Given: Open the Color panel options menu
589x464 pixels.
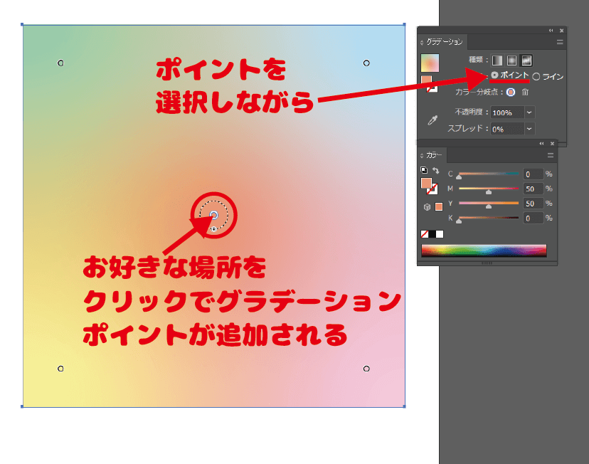Looking at the screenshot, I should [x=551, y=155].
